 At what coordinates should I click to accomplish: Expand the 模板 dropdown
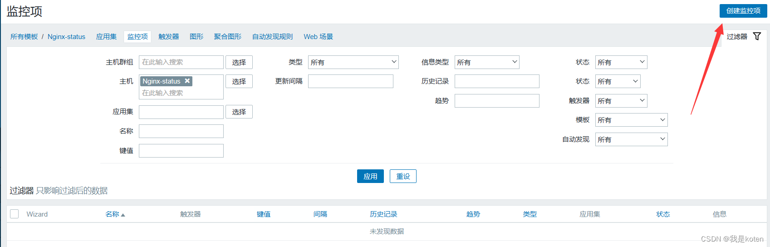coord(631,120)
